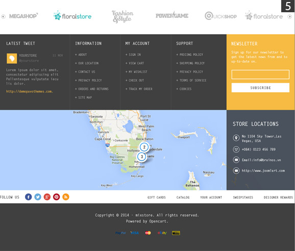Click the MasterCard payment logo

(x=148, y=233)
